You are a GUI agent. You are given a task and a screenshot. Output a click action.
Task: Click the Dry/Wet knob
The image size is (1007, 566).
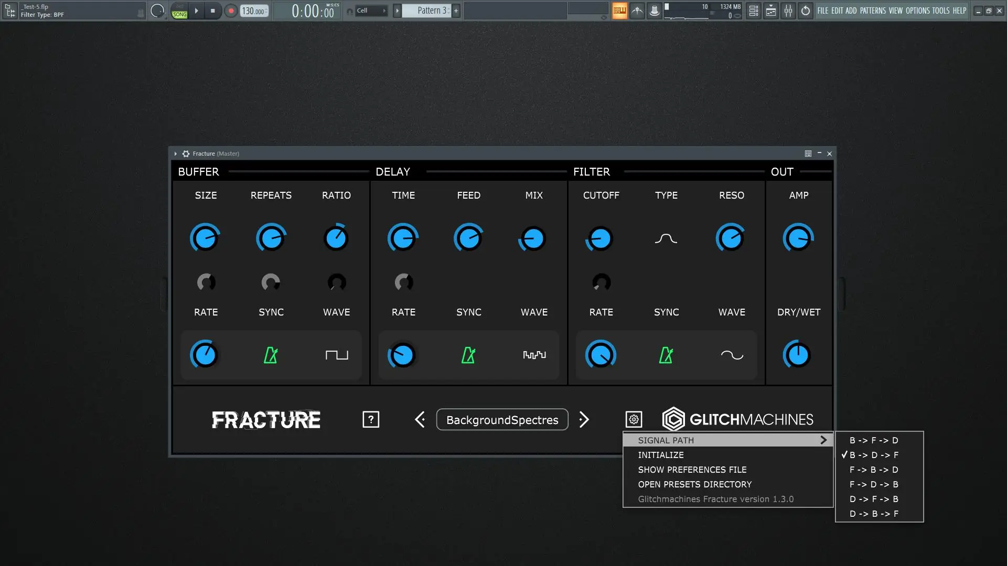click(x=798, y=355)
